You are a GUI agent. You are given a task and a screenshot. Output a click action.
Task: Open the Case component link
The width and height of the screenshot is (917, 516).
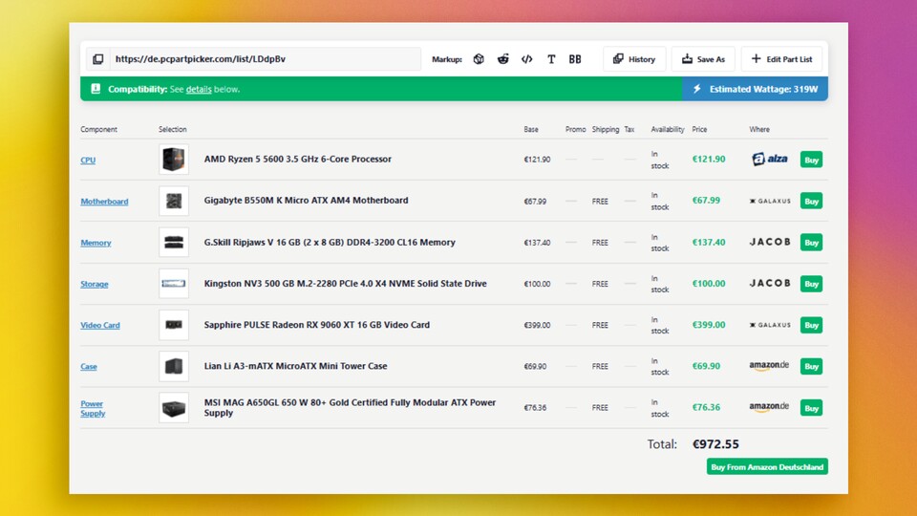pos(89,367)
